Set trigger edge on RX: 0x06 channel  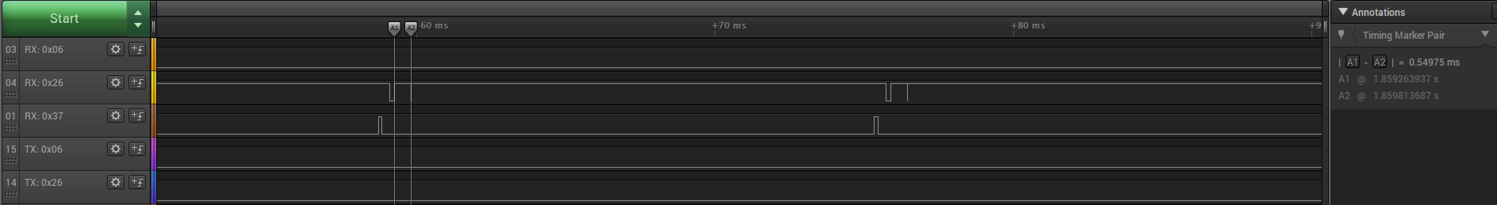click(x=137, y=49)
